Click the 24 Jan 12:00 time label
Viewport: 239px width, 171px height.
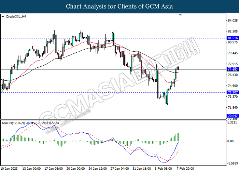coord(98,169)
